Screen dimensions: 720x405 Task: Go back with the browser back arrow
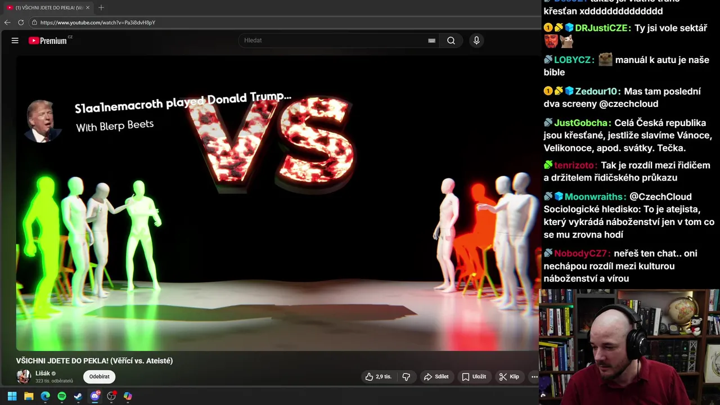click(x=7, y=22)
